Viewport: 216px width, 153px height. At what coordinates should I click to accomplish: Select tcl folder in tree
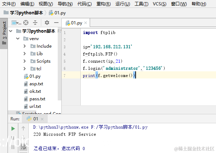[x=36, y=69]
